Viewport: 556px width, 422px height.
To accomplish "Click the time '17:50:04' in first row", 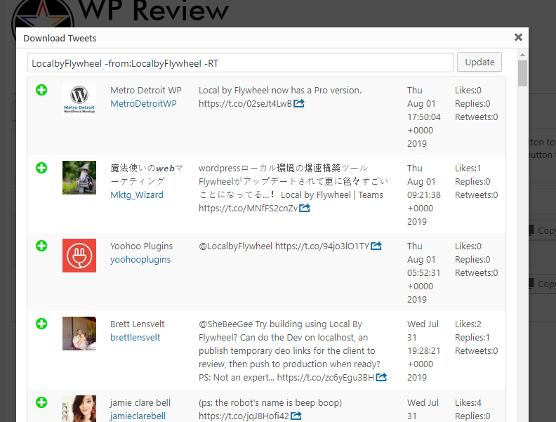I will (424, 117).
